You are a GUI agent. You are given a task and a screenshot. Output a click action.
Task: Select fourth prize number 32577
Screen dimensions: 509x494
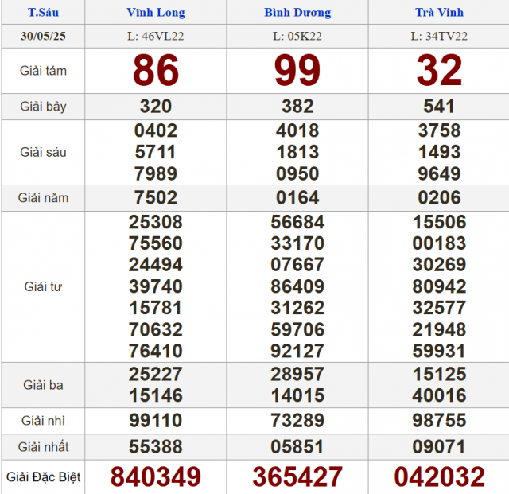[439, 308]
